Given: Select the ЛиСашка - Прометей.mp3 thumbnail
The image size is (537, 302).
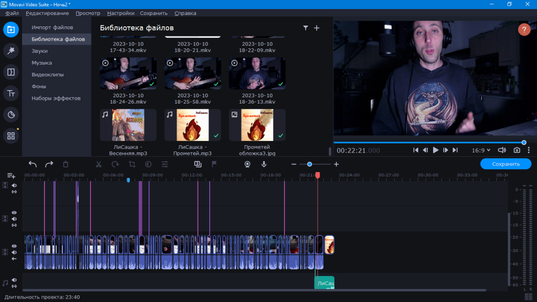Looking at the screenshot, I should coord(193,125).
